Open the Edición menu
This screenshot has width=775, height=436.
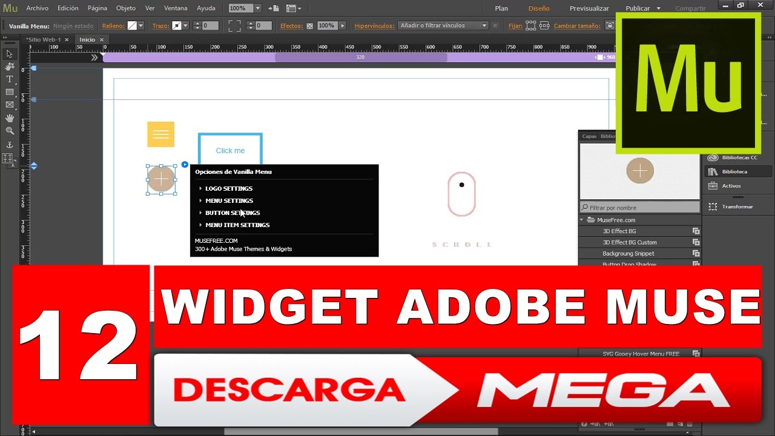(68, 8)
